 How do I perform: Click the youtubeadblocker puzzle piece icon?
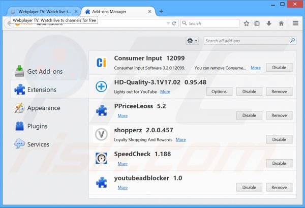[101, 182]
